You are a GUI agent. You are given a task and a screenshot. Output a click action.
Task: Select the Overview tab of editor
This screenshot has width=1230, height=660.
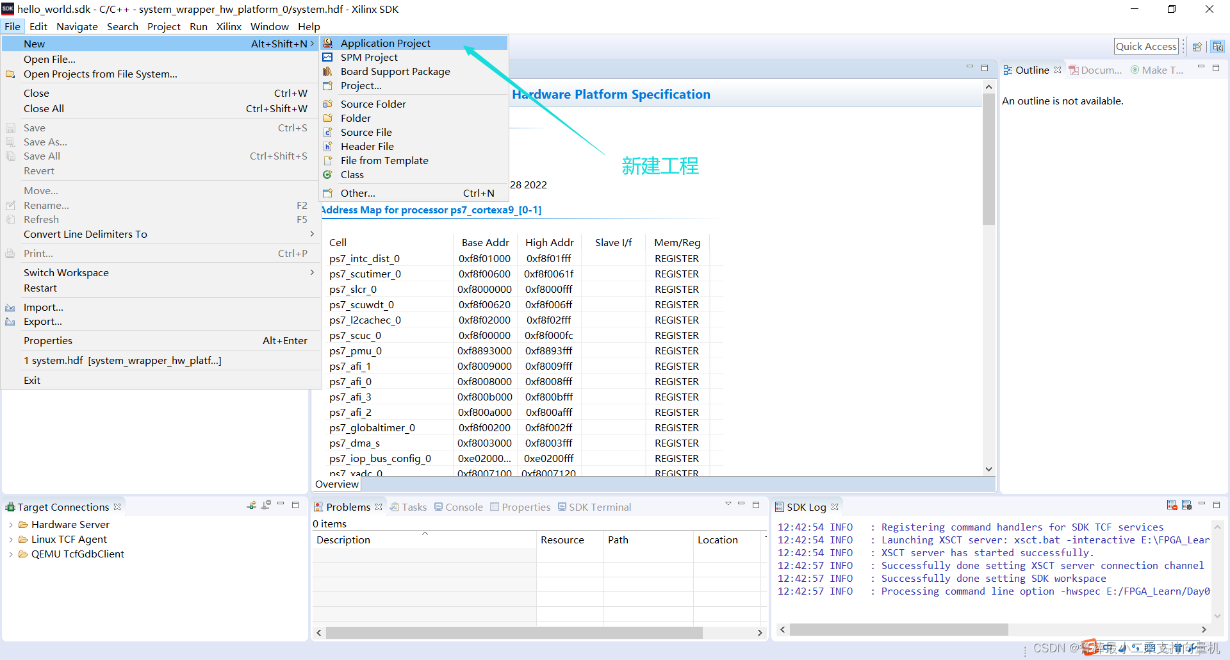[337, 484]
